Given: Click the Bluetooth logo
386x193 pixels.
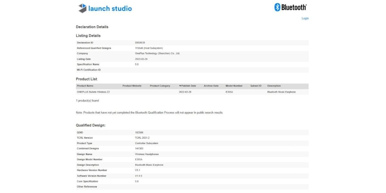Looking at the screenshot, I should point(290,7).
